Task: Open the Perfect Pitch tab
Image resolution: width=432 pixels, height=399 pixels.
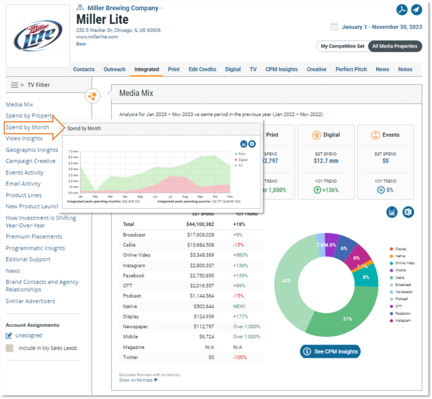Action: coord(351,70)
